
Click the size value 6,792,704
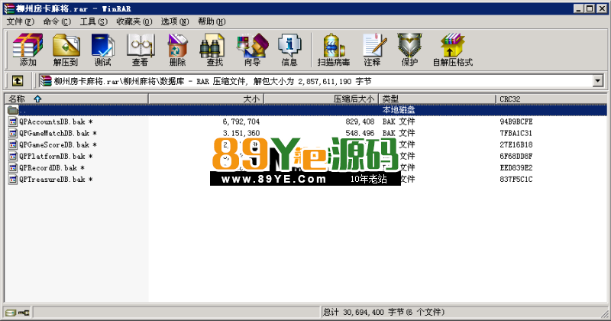pos(241,122)
